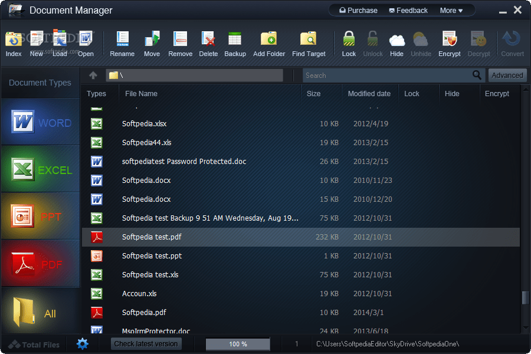Click the New document icon

[37, 40]
